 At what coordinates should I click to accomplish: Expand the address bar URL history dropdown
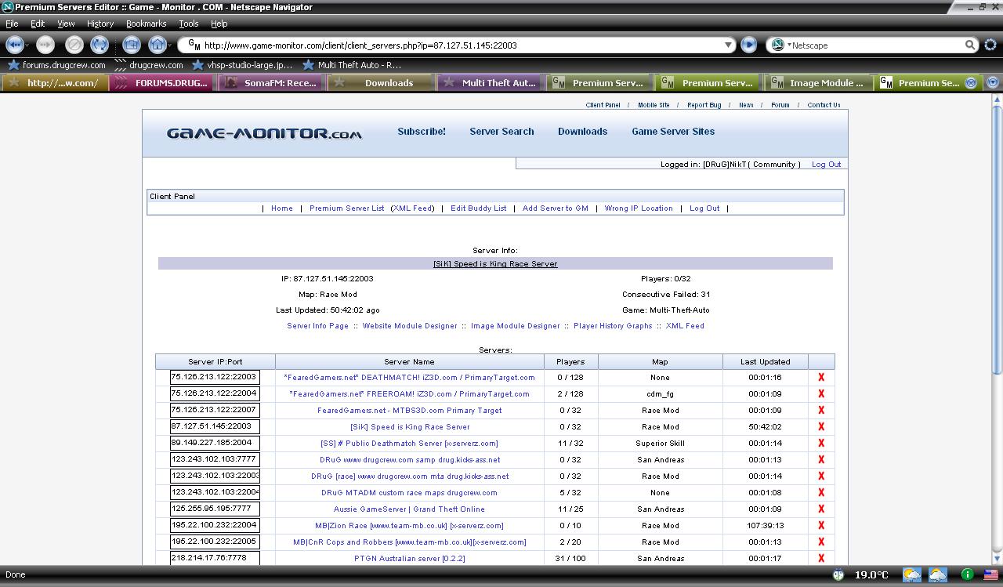click(x=728, y=45)
